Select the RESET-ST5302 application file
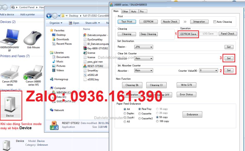Viewport: 245px width, 151px height. pos(93,66)
